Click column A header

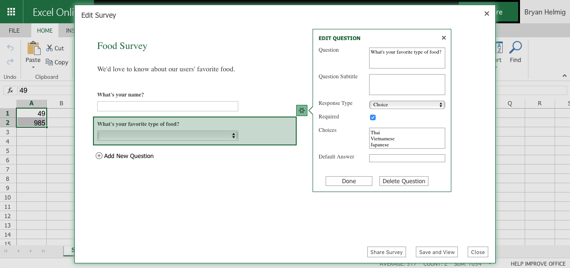(31, 103)
